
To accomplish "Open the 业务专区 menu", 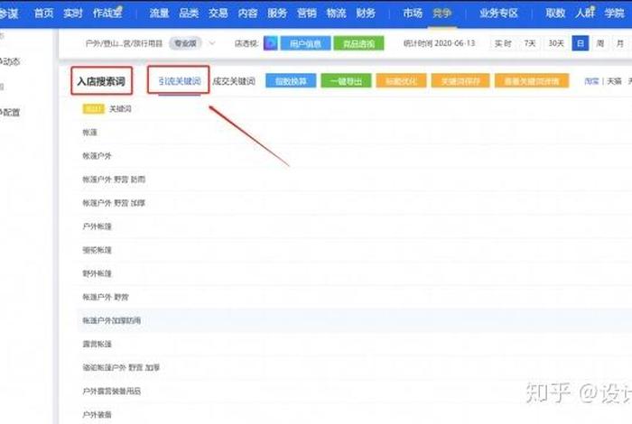I will pyautogui.click(x=498, y=14).
